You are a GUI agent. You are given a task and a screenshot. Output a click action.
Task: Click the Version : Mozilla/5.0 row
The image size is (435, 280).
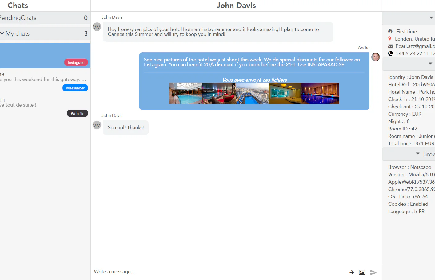pos(411,174)
